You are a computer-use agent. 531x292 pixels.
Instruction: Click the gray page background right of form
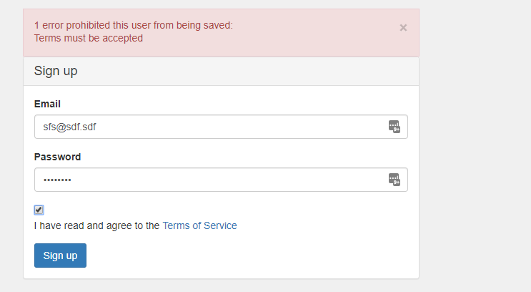pos(475,157)
